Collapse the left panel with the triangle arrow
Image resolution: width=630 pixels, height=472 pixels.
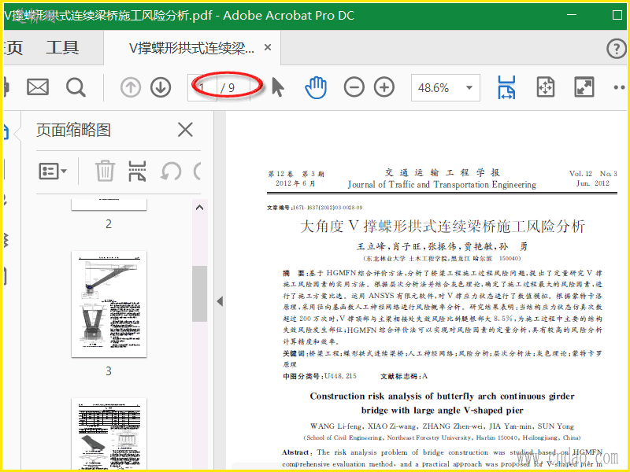point(220,301)
